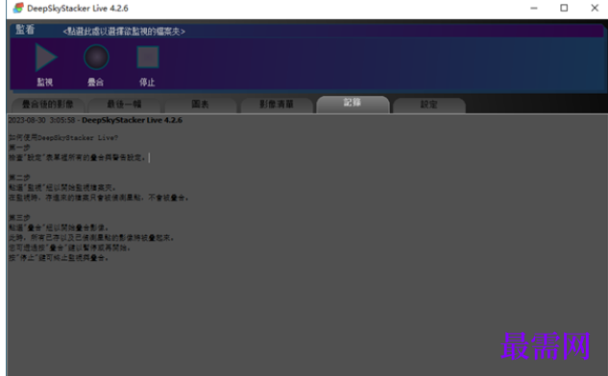Open the 圖表 tab
This screenshot has height=376, width=608.
click(201, 105)
